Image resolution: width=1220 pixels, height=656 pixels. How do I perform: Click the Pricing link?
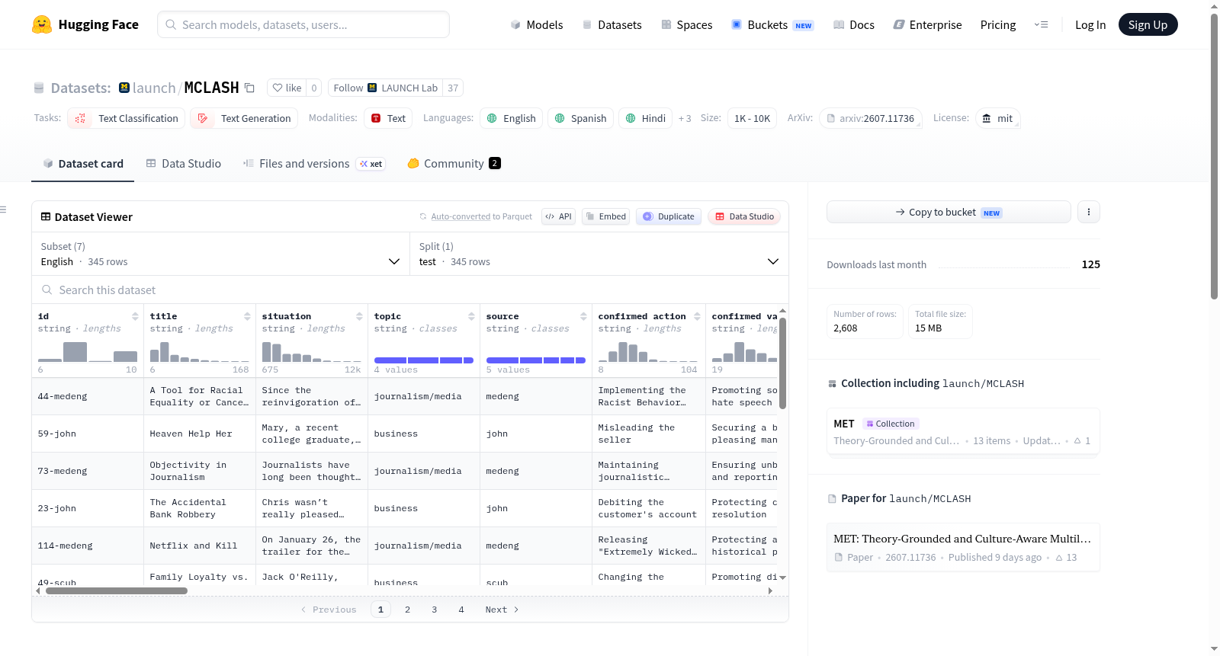click(x=998, y=24)
